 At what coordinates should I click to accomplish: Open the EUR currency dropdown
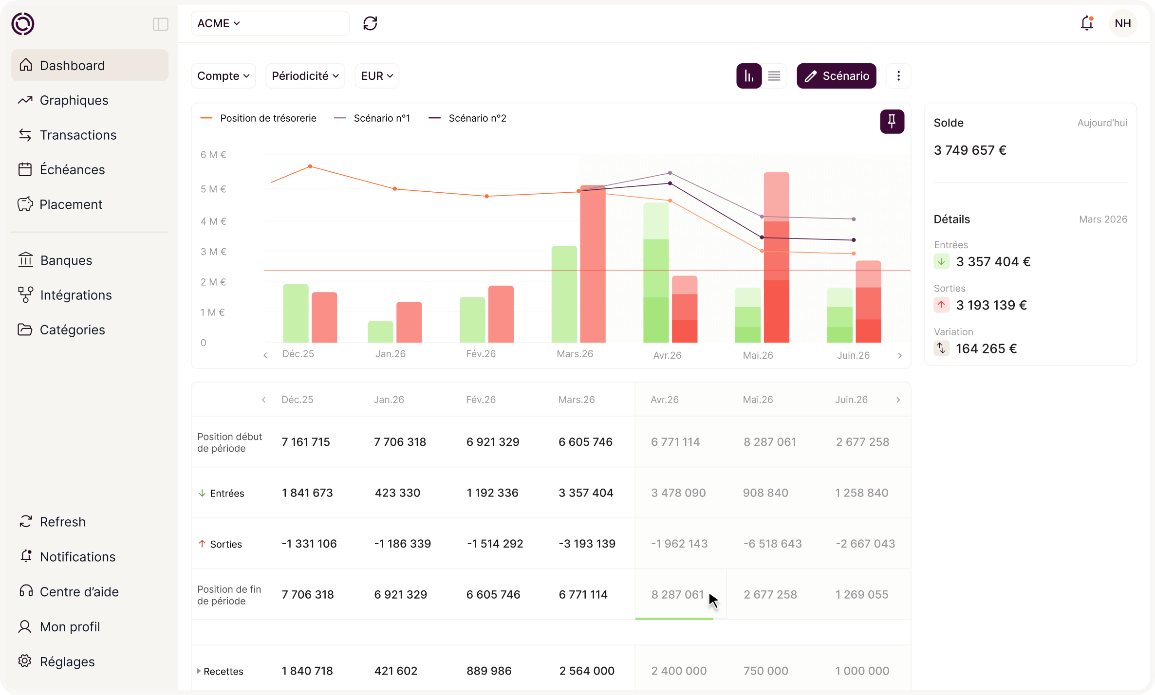377,76
